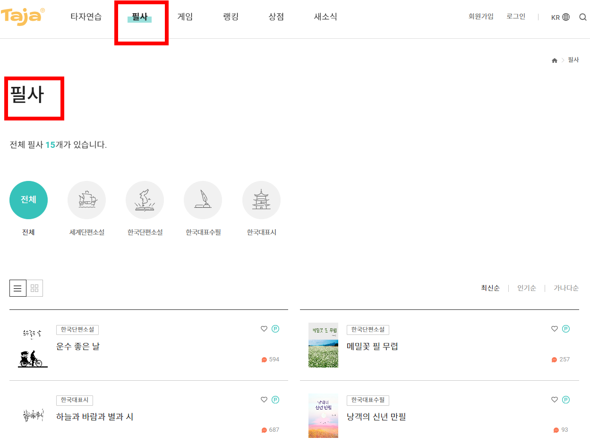Open the 랭킹 menu item

pos(231,17)
